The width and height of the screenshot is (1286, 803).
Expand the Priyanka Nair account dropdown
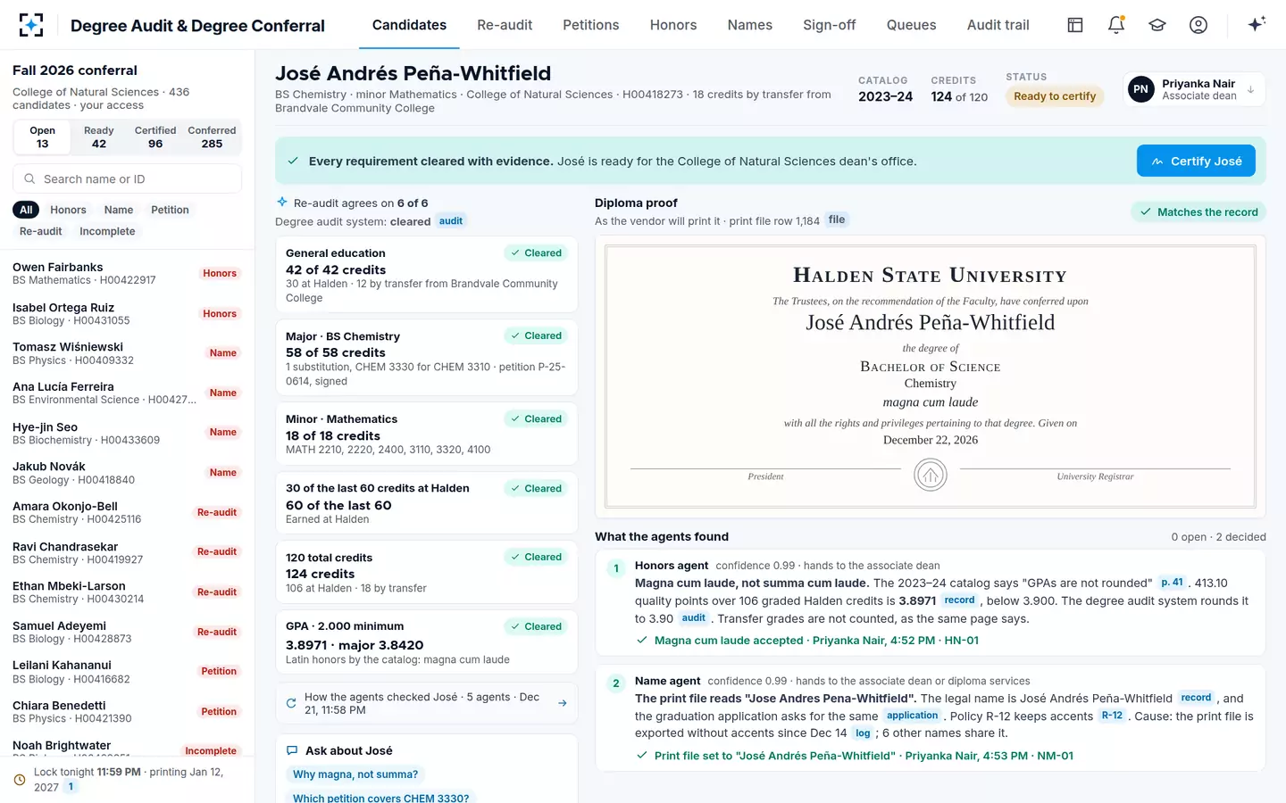click(x=1194, y=89)
